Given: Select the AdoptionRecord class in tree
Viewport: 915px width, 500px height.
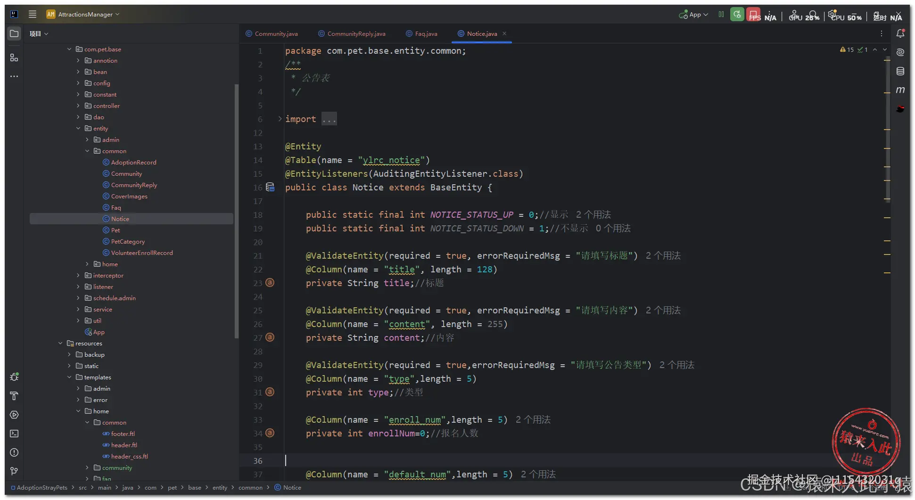Looking at the screenshot, I should click(x=133, y=162).
